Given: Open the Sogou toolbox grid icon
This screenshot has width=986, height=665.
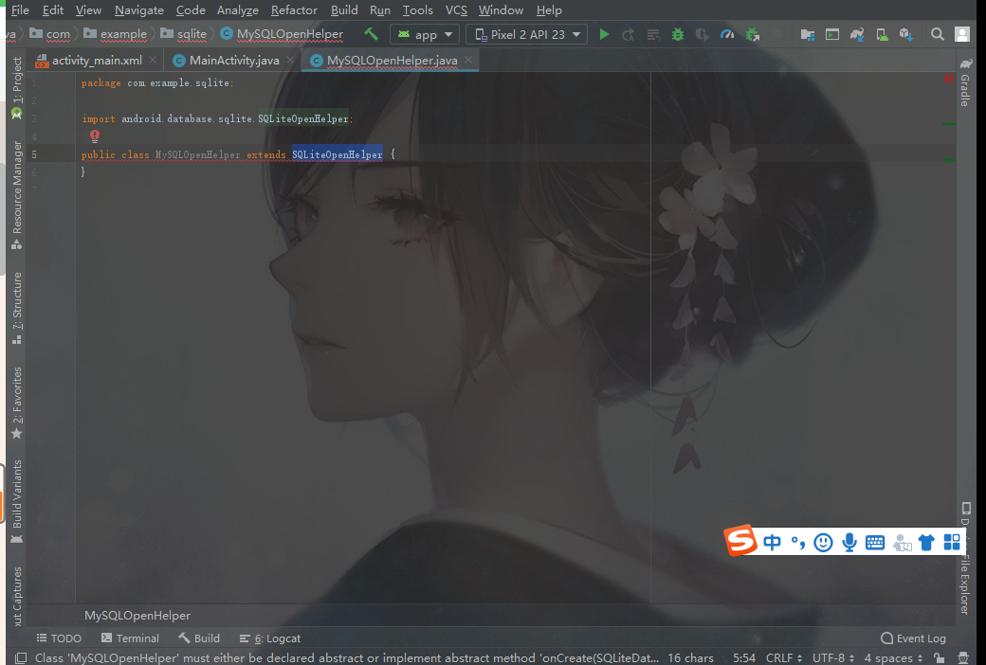Looking at the screenshot, I should click(952, 542).
